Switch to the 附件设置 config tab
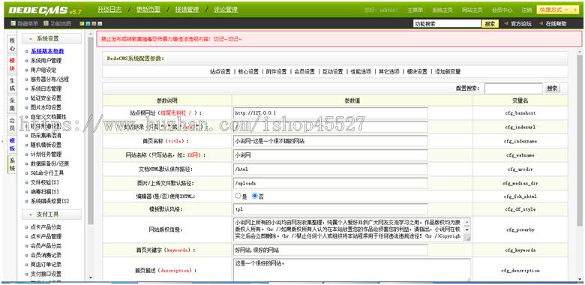This screenshot has height=285, width=585. tap(277, 71)
